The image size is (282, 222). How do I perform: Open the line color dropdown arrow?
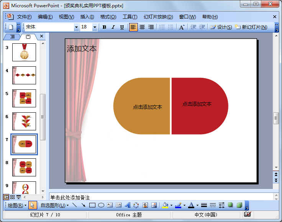coord(184,205)
